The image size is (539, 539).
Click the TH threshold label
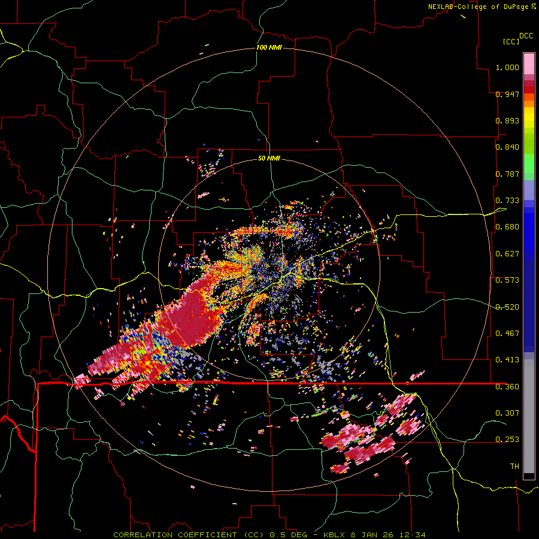[514, 467]
